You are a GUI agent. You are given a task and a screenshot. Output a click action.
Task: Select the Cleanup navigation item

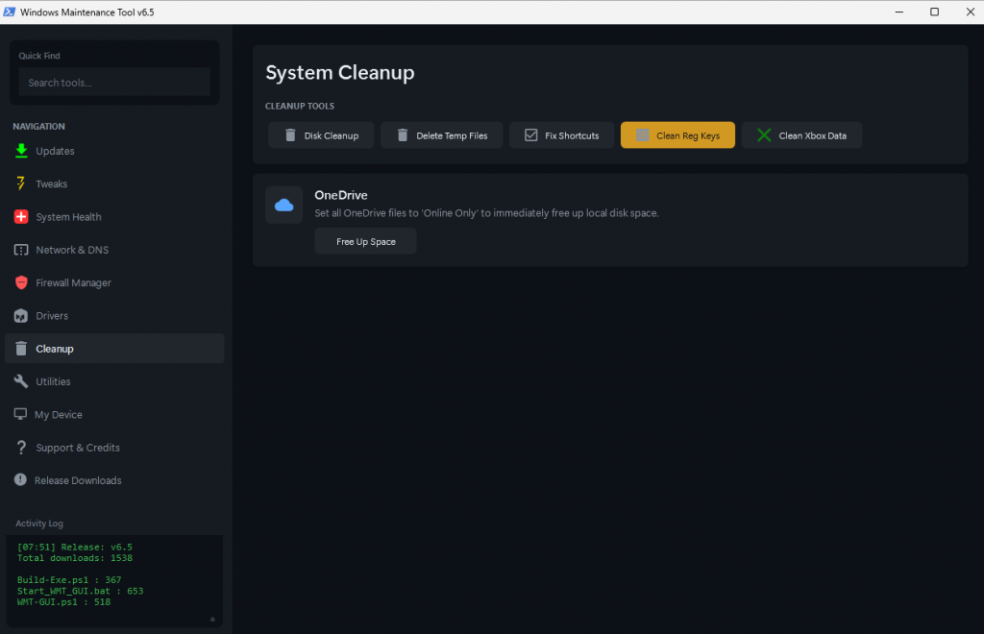point(114,348)
